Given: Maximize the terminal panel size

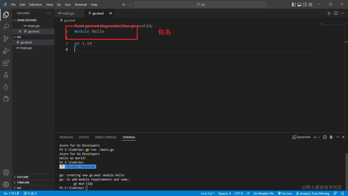Looking at the screenshot, I should click(338, 137).
